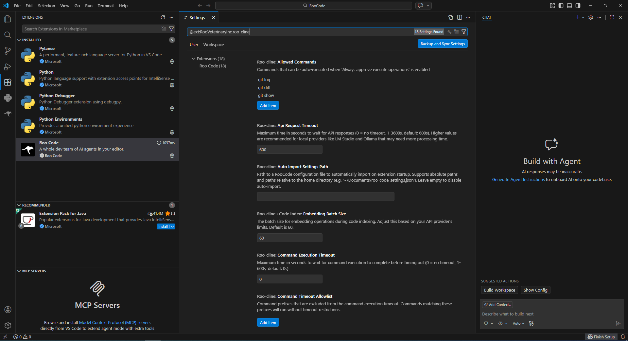Open Run and Debug view
This screenshot has width=628, height=341.
pos(8,67)
